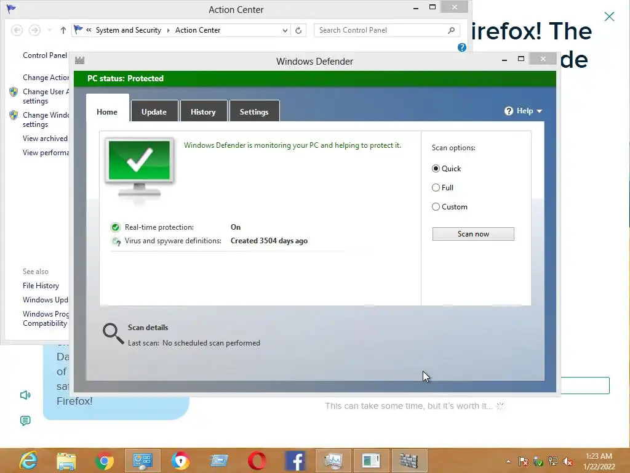This screenshot has height=473, width=630.
Task: Click the search magnifier in Control Panel
Action: coord(451,30)
